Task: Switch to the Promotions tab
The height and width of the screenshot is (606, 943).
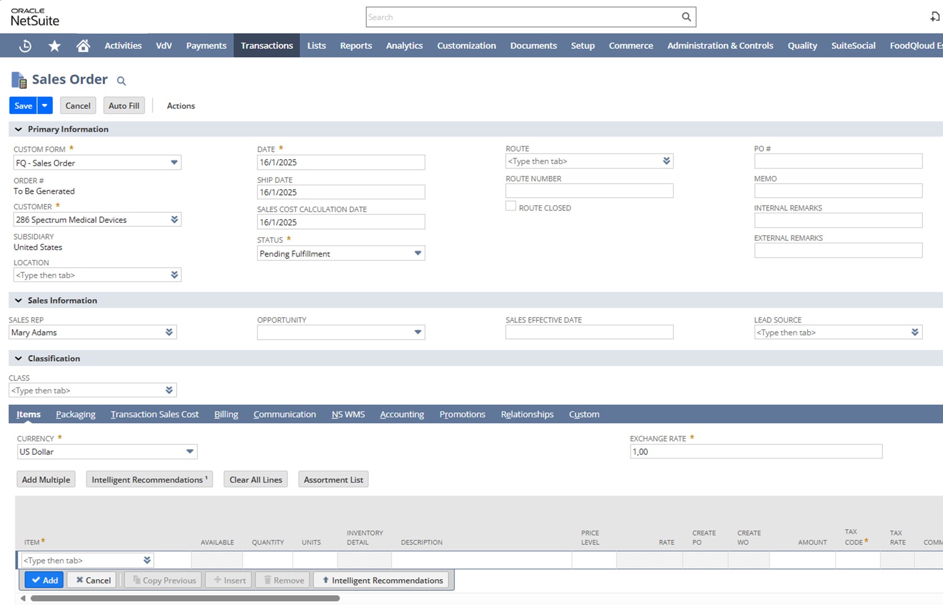Action: (462, 414)
